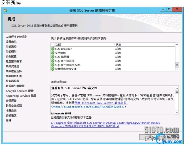The width and height of the screenshot is (184, 146).
Task: Select the 数据库引擎配置 step
Action: [15, 86]
